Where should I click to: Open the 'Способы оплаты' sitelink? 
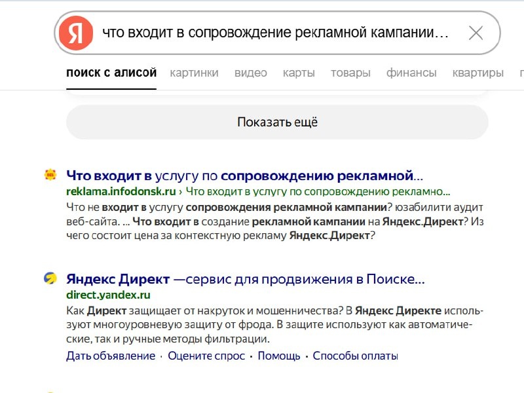point(355,356)
